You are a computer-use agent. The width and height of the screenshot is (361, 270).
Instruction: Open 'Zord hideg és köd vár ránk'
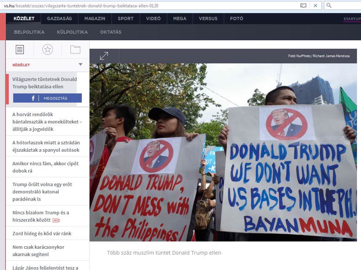pos(42,233)
